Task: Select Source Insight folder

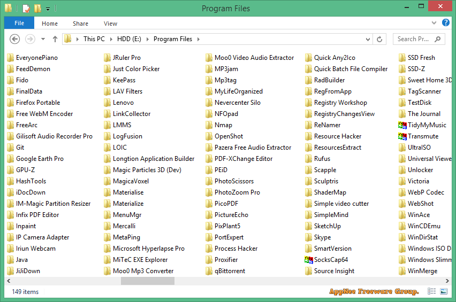Action: point(330,271)
